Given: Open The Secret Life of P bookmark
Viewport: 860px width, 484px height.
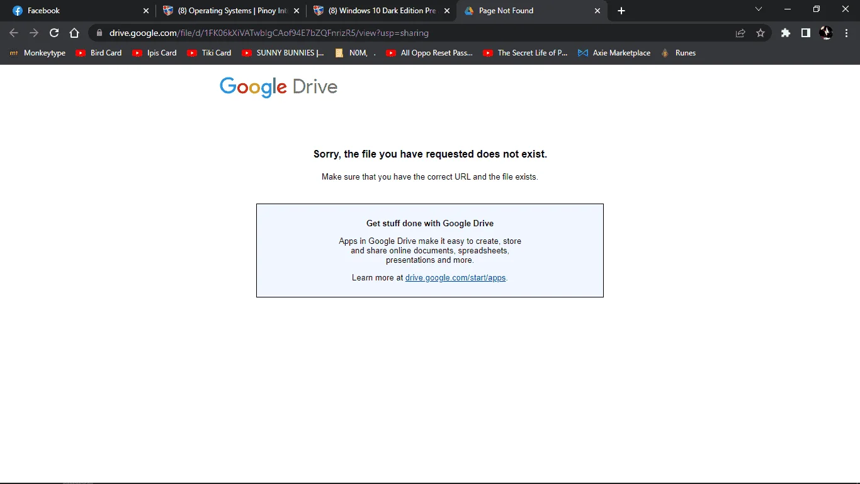Looking at the screenshot, I should pos(525,53).
